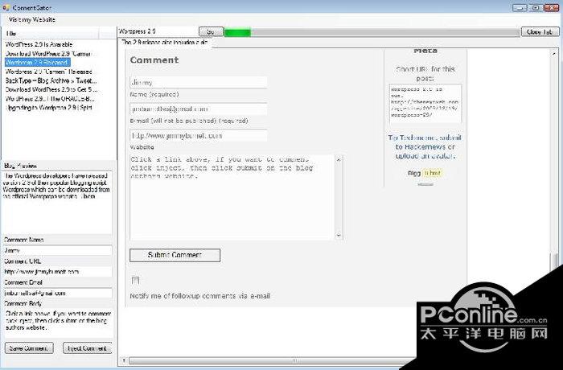Click the Short URL text box
This screenshot has height=370, width=563.
pos(425,104)
